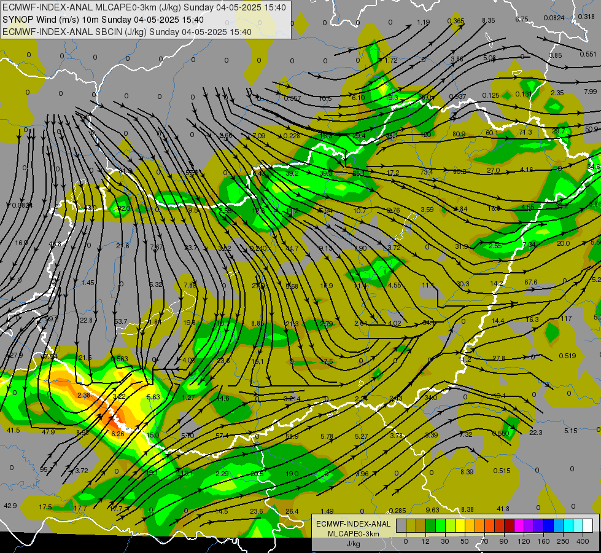Click the map value 46.8

(x=55, y=244)
